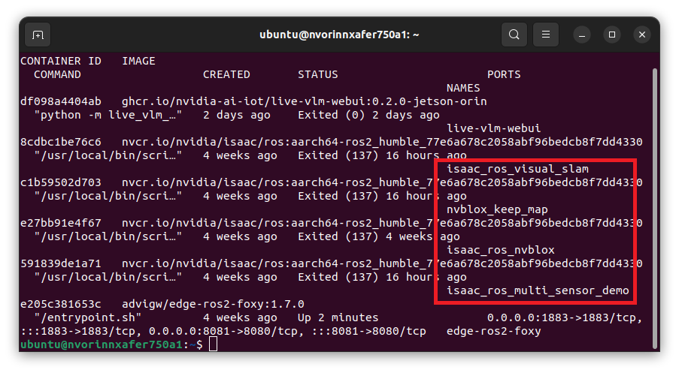
Task: Click the advigw/edge-ros2-foxy:1.7.0 image text
Action: 213,304
